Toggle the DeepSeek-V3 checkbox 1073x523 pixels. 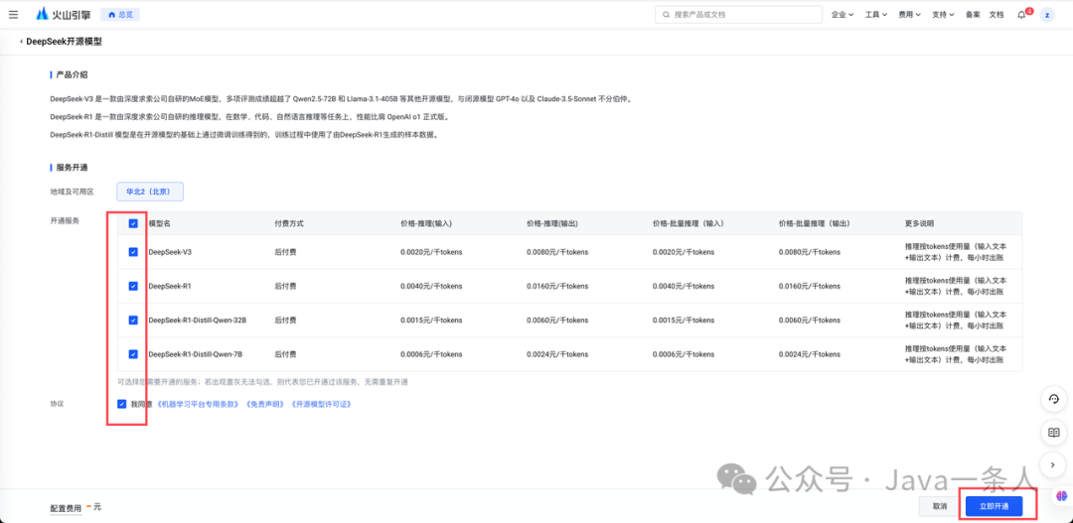point(133,252)
